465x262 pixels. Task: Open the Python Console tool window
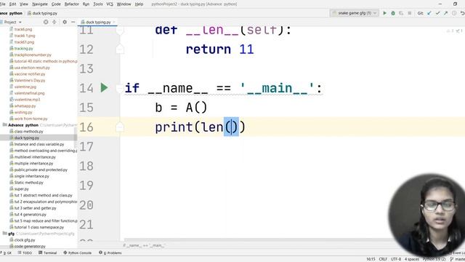point(78,253)
